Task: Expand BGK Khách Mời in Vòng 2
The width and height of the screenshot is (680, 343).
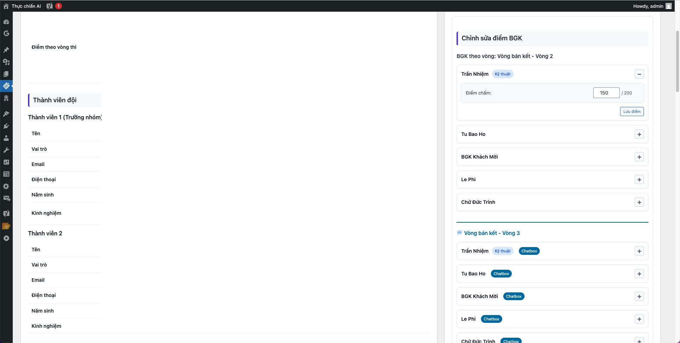Action: tap(639, 157)
